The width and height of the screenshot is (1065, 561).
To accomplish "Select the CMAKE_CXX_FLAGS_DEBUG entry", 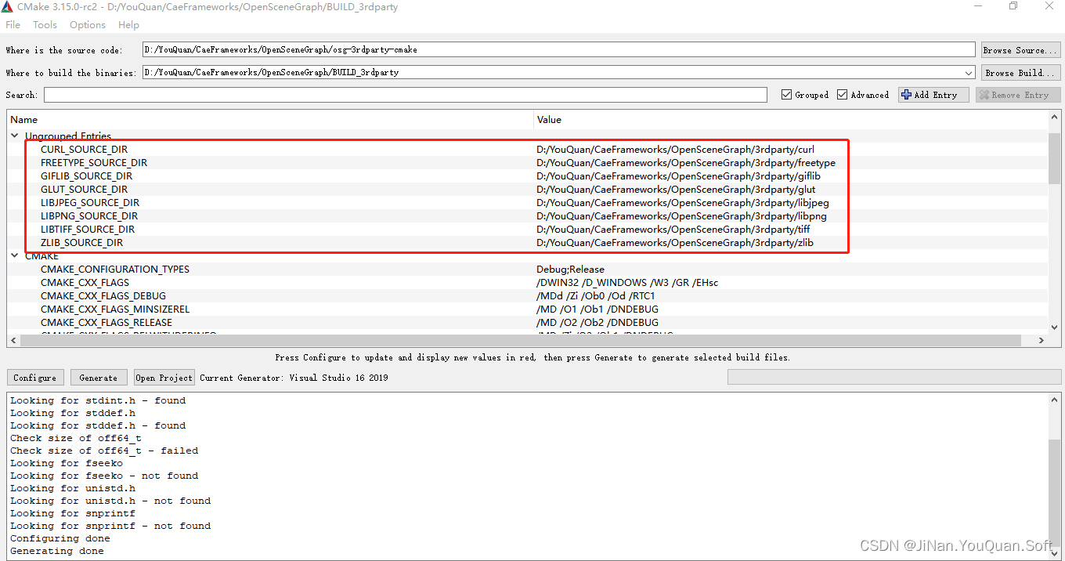I will pos(103,296).
